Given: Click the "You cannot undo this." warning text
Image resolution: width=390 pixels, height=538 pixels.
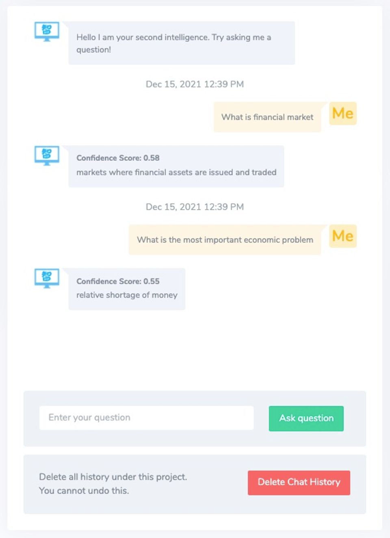Looking at the screenshot, I should click(x=84, y=490).
